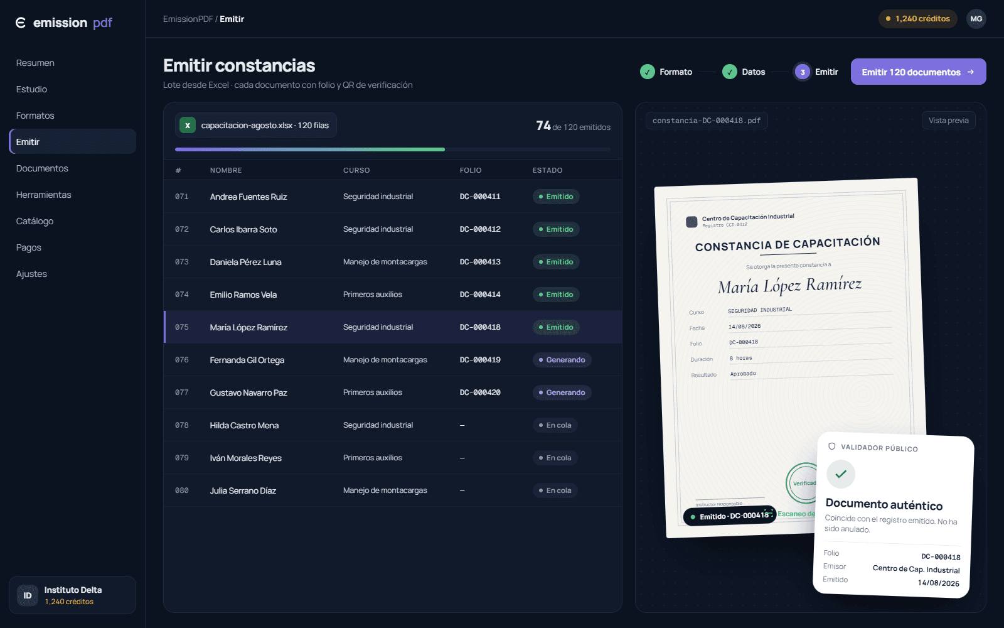This screenshot has width=1004, height=628.
Task: Toggle the Vista previa button
Action: 948,121
